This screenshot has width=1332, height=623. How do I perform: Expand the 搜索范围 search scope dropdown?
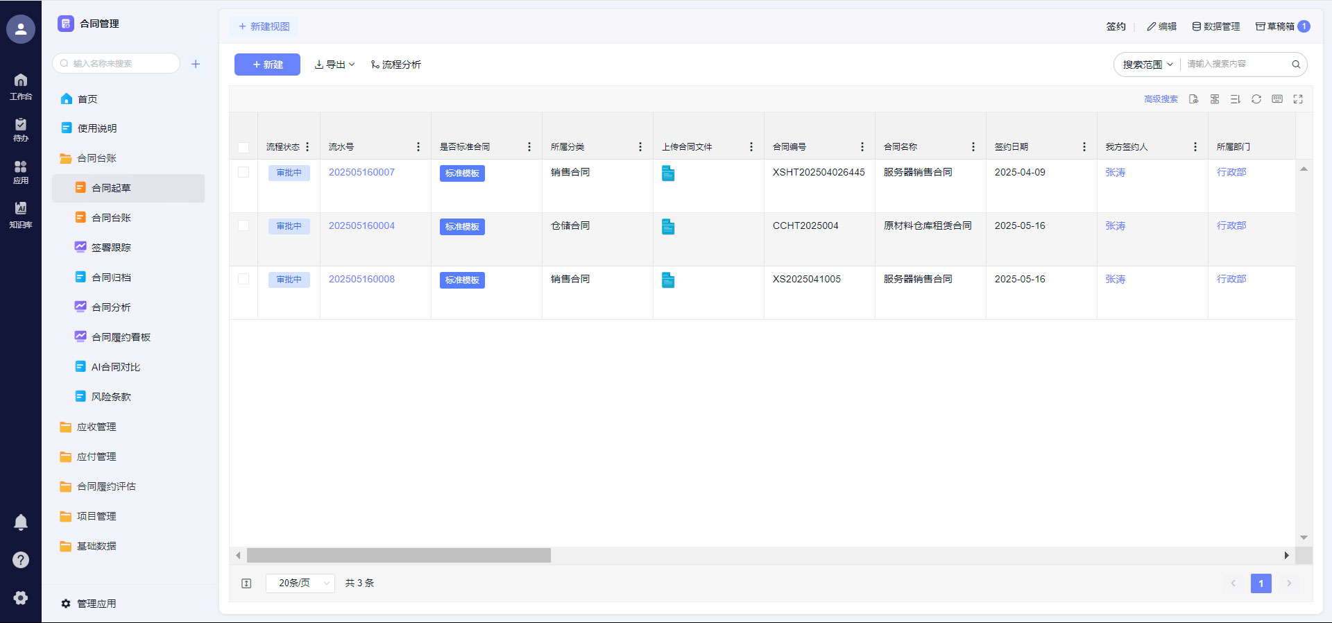1147,65
